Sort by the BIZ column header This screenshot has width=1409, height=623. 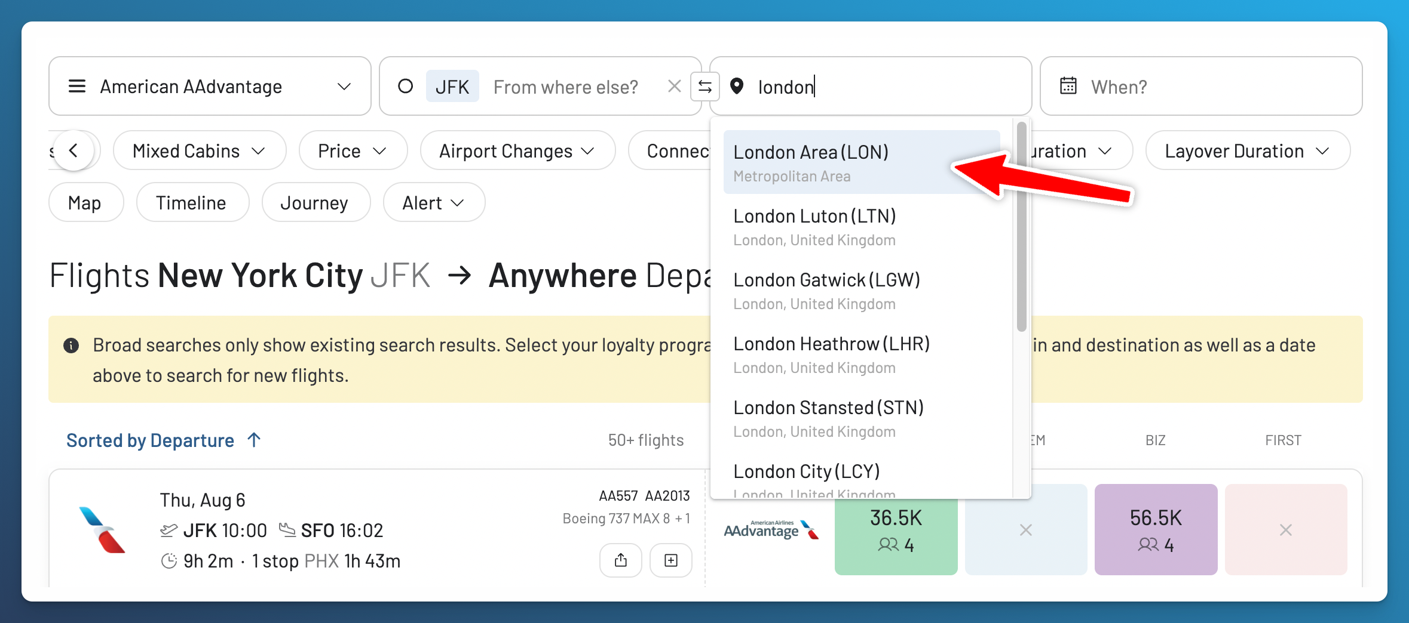point(1156,440)
